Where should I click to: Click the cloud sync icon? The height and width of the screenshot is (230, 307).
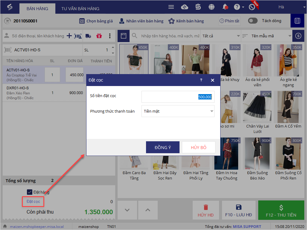tap(184, 7)
